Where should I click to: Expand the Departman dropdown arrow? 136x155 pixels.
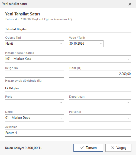click(x=128, y=103)
